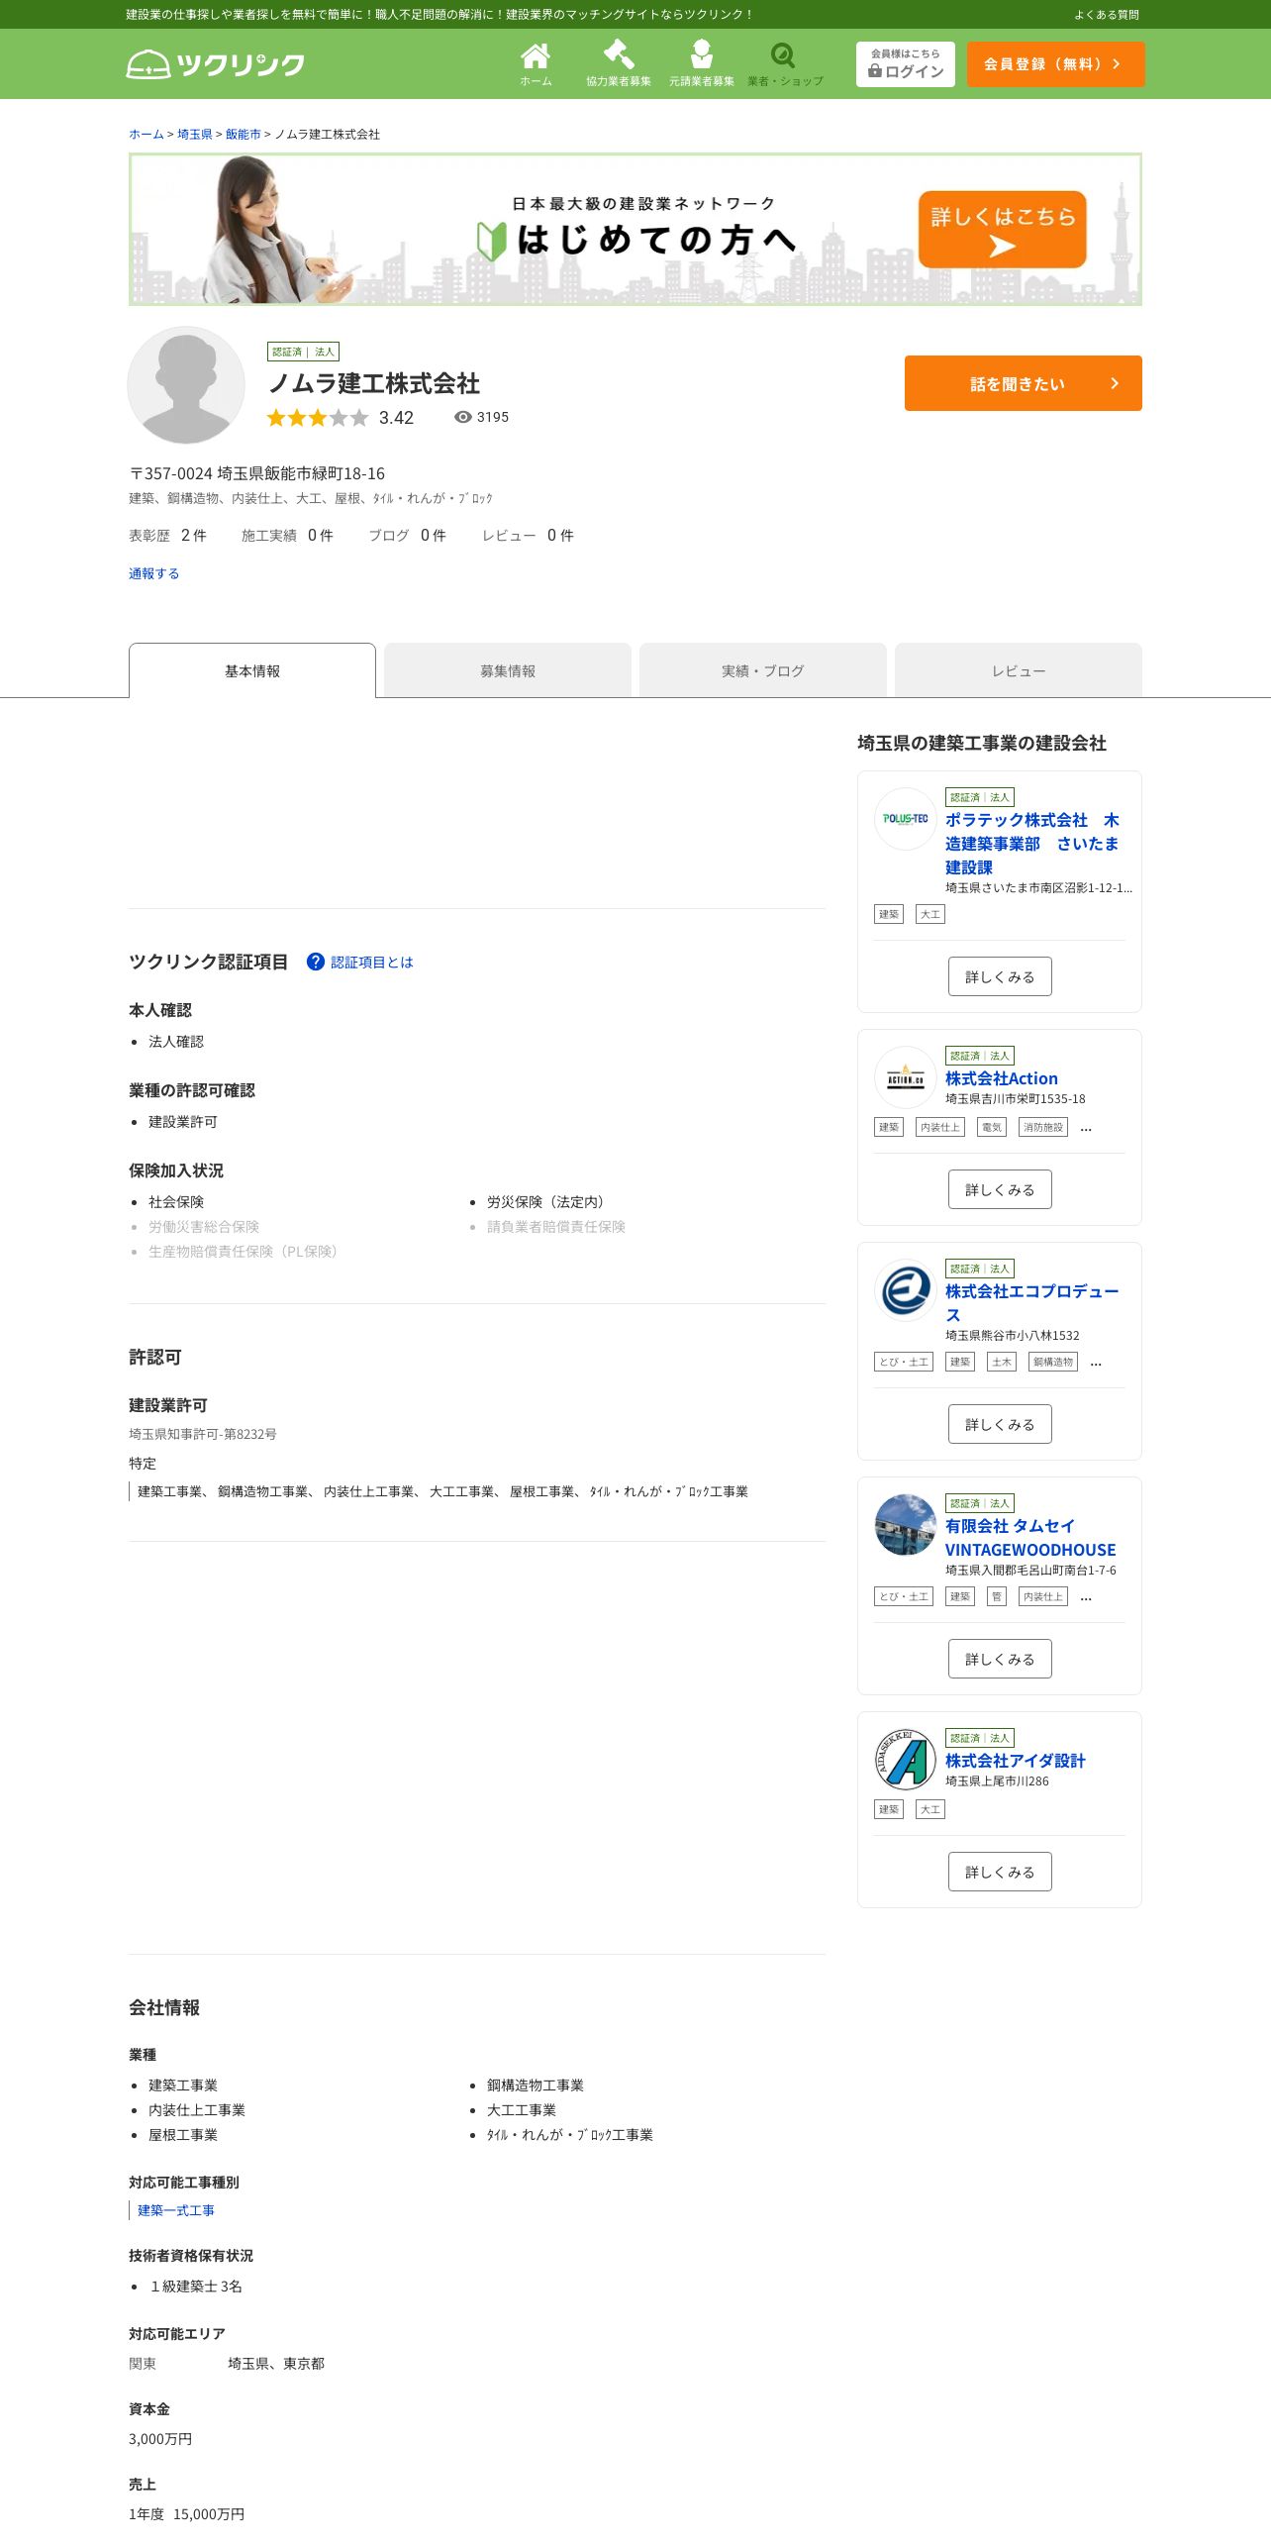Click 会員登録（無料） orange button
Image resolution: width=1271 pixels, height=2543 pixels.
point(1055,64)
